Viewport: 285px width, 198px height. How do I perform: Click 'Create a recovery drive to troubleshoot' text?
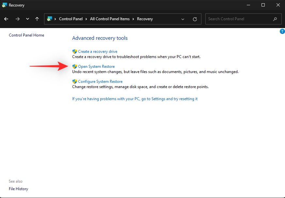pos(136,57)
